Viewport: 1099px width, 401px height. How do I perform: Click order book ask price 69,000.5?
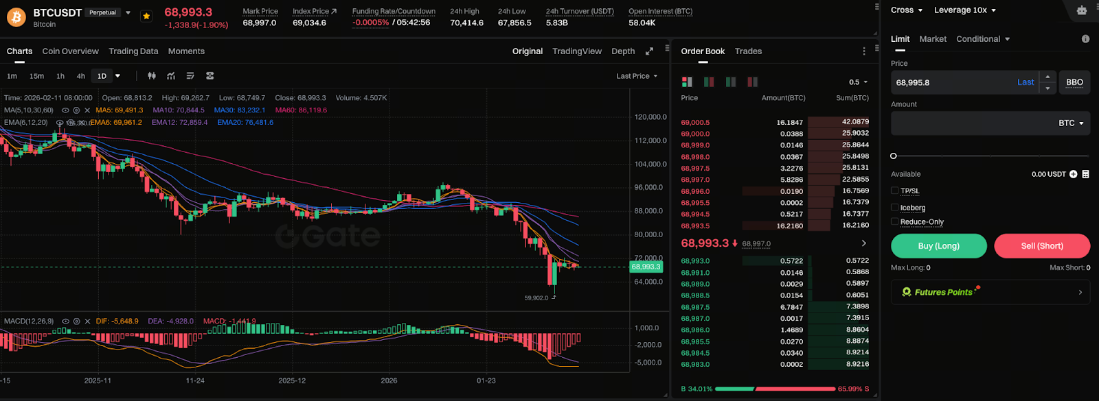click(x=695, y=123)
